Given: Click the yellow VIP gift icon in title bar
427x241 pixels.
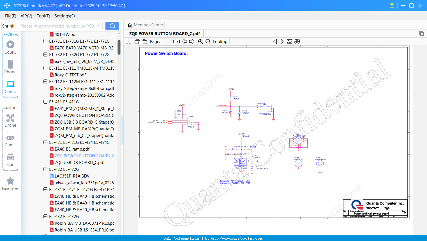Looking at the screenshot, I should tap(392, 6).
